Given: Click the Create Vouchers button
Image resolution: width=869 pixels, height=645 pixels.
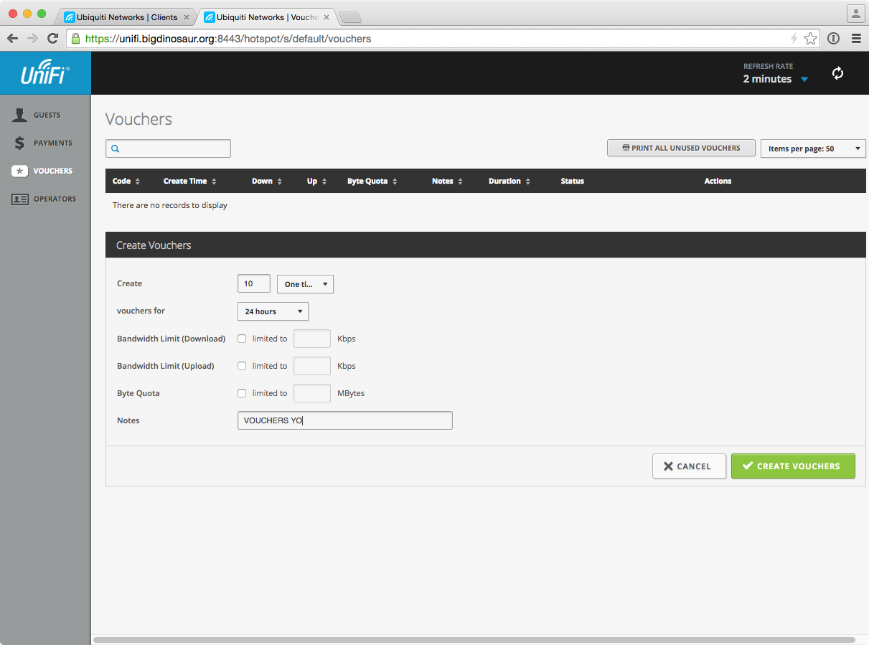Looking at the screenshot, I should (792, 466).
